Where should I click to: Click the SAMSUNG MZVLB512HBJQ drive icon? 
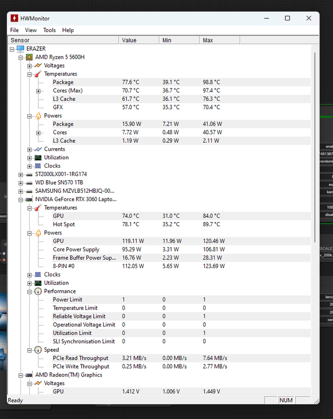(29, 191)
